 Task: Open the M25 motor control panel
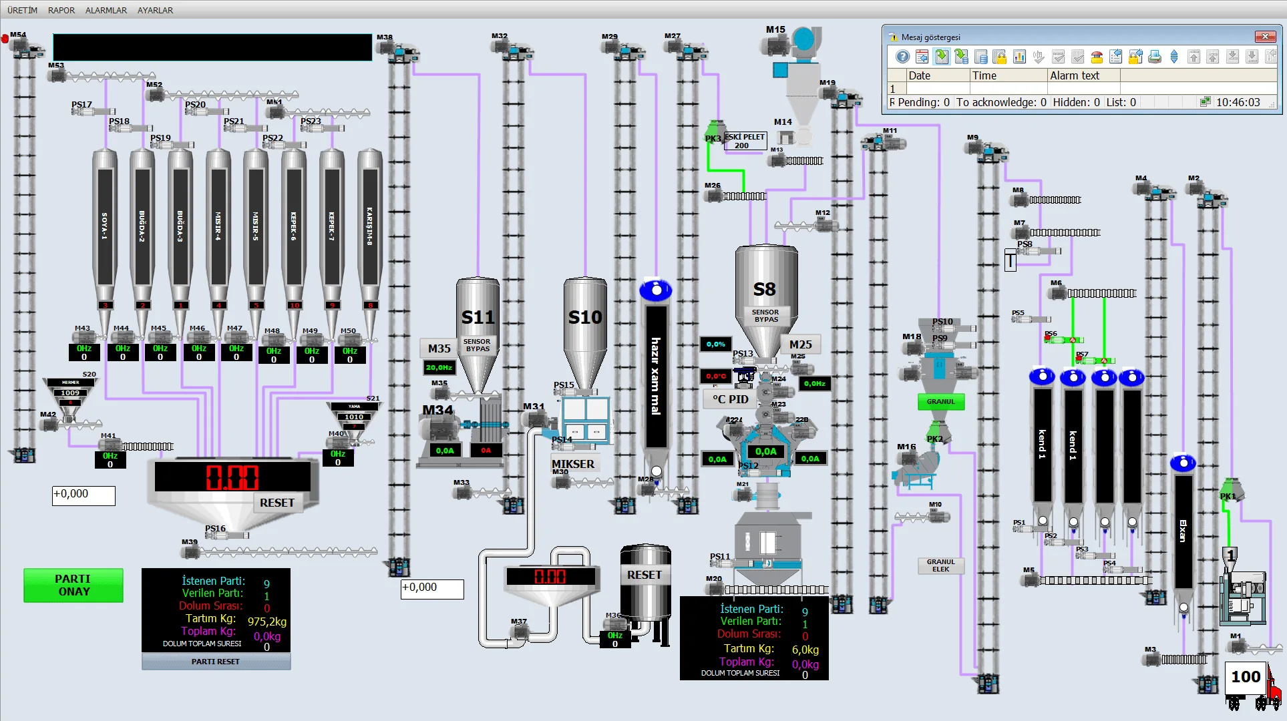click(800, 344)
